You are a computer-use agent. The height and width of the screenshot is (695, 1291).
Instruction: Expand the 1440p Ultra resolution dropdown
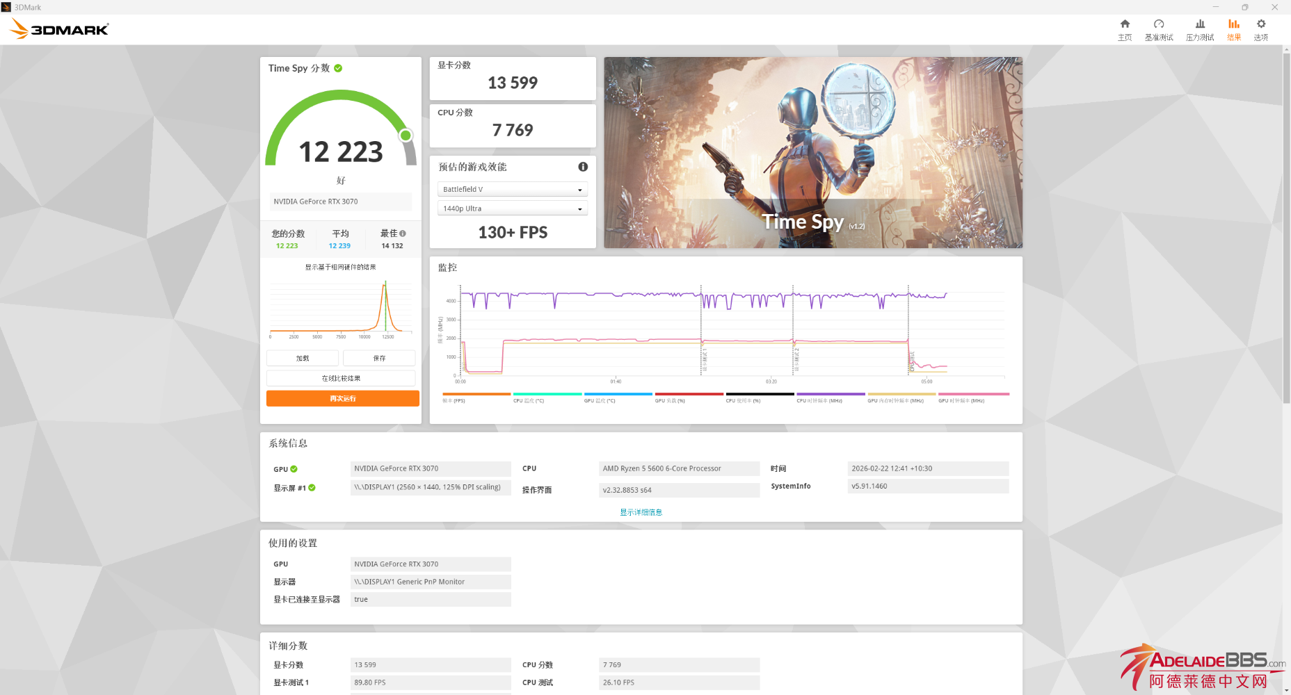point(512,208)
